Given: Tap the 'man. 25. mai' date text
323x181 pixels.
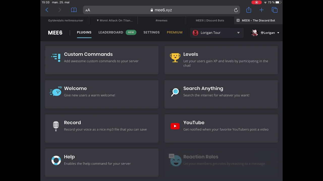Looking at the screenshot, I should tap(61, 2).
